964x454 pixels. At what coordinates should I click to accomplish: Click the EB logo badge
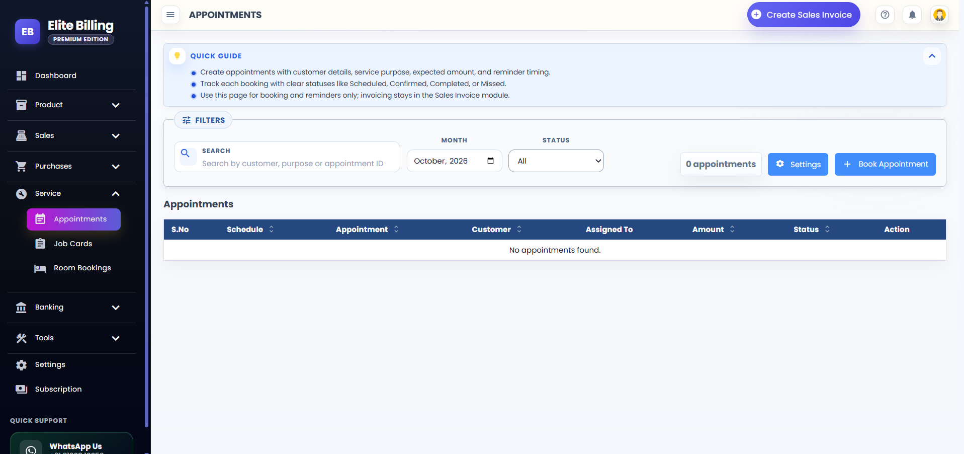(28, 32)
